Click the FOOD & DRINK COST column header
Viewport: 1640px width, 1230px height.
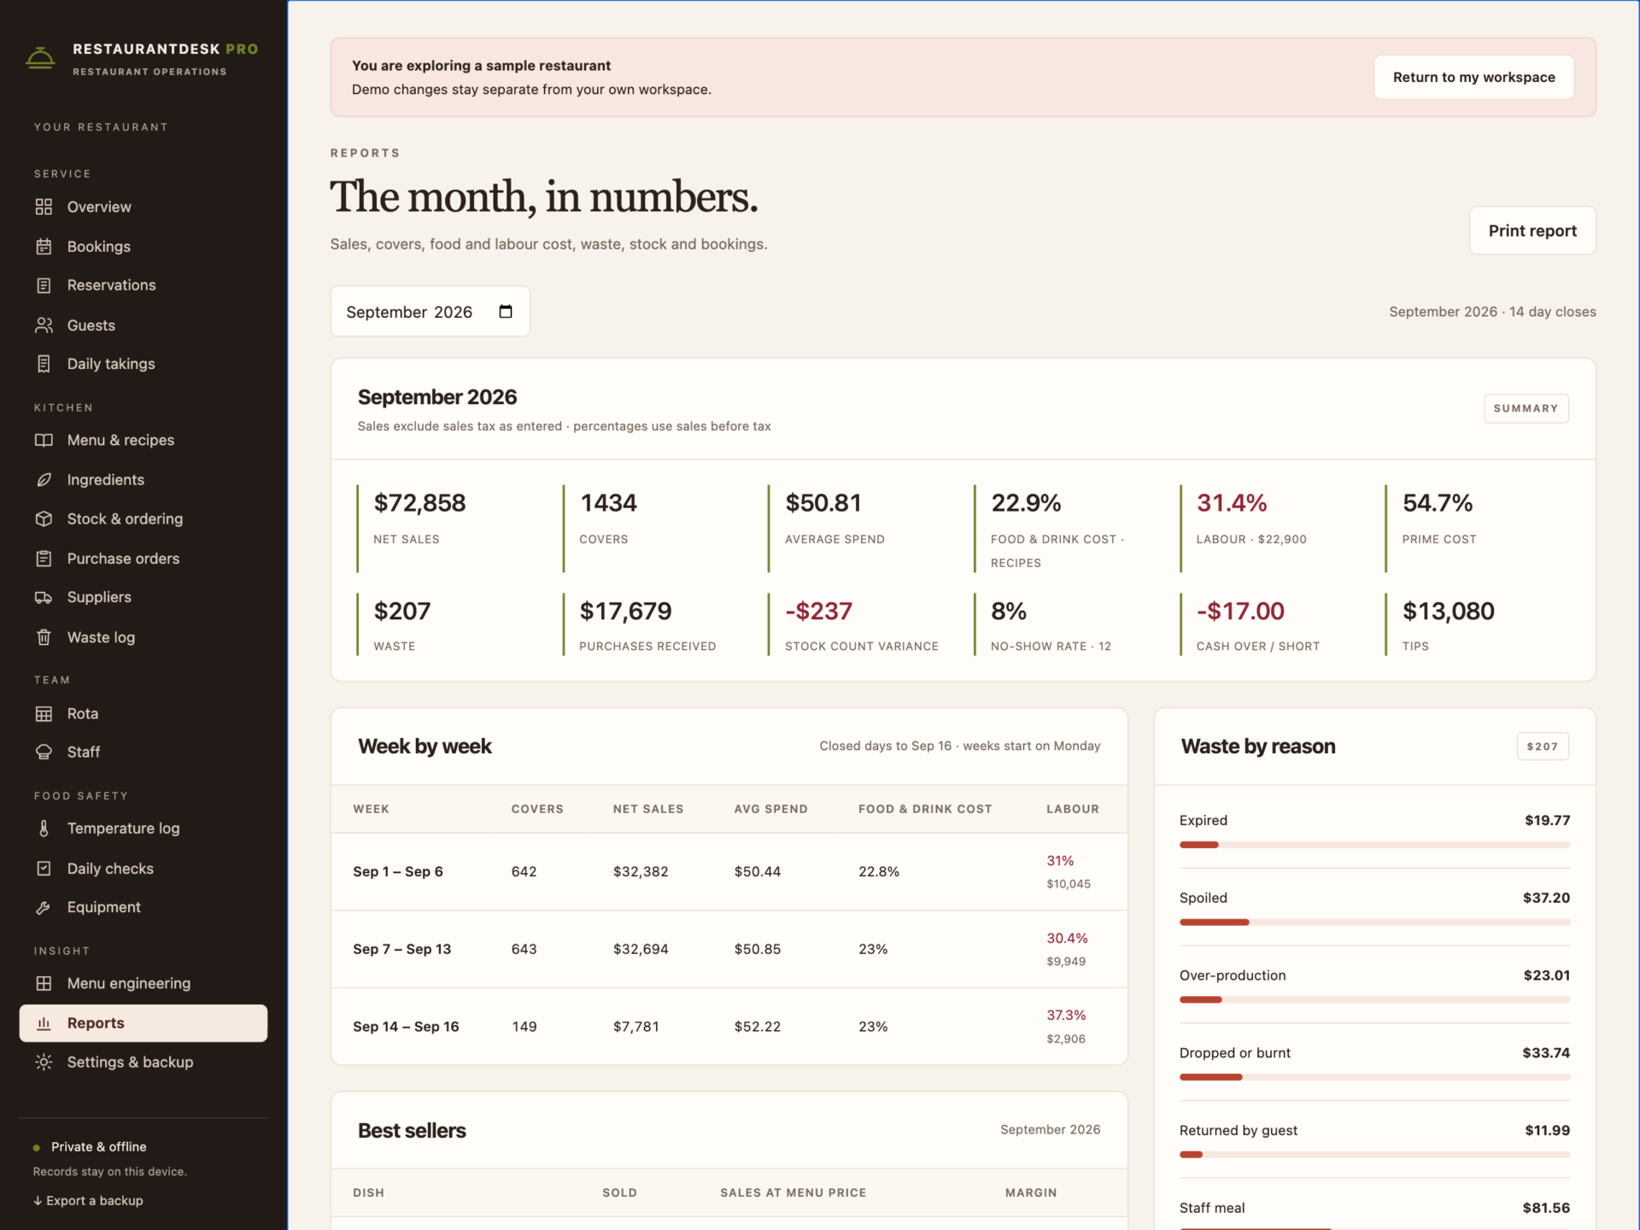click(x=925, y=809)
